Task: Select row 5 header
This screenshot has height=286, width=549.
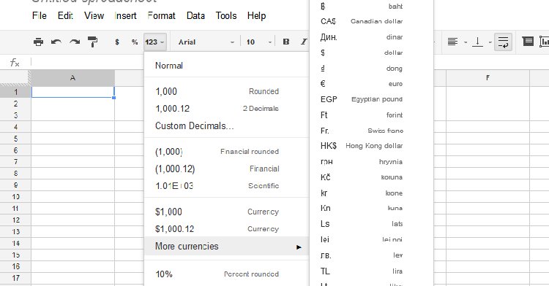Action: click(x=15, y=139)
